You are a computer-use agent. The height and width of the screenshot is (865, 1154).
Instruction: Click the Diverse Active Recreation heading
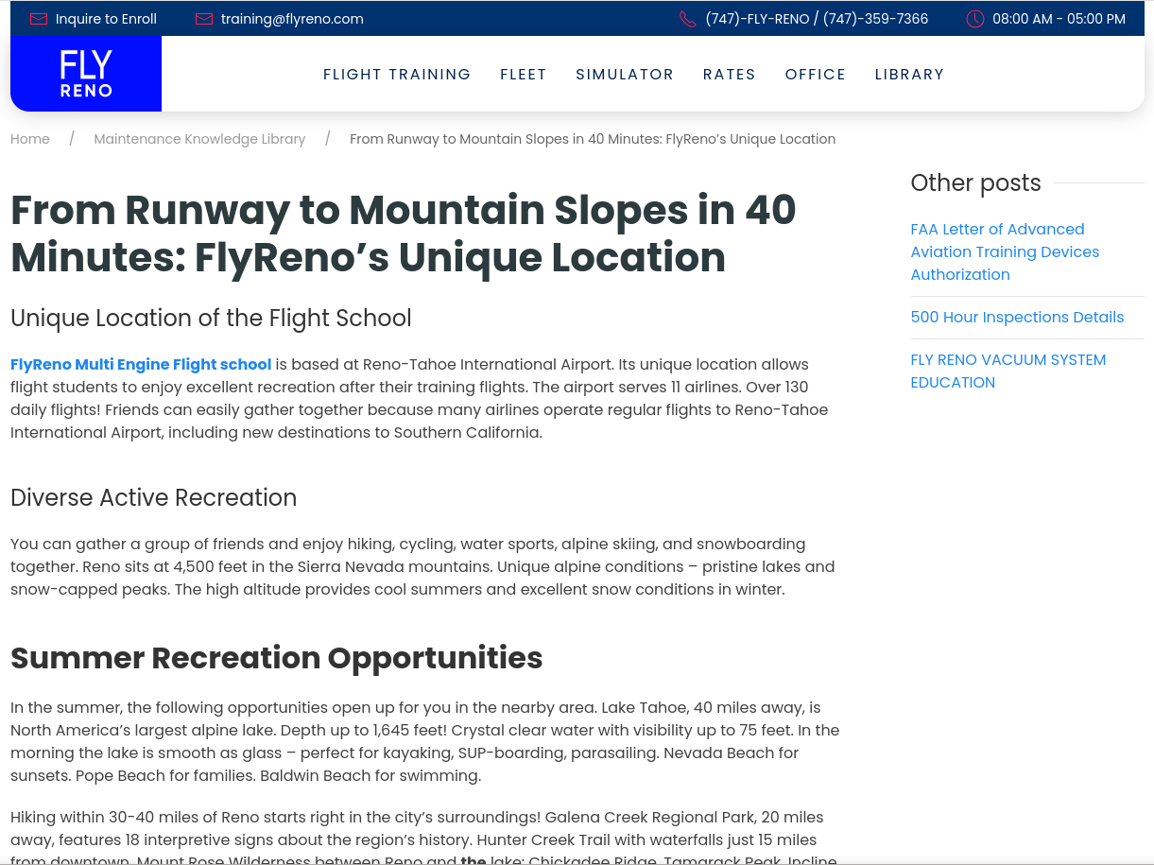click(154, 497)
